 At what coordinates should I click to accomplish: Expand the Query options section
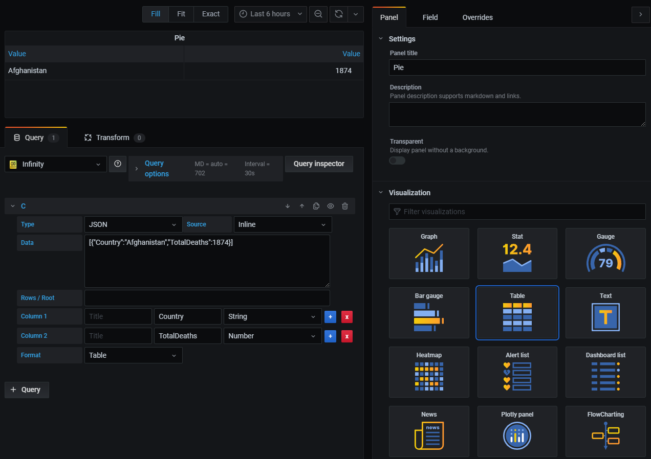tap(206, 169)
